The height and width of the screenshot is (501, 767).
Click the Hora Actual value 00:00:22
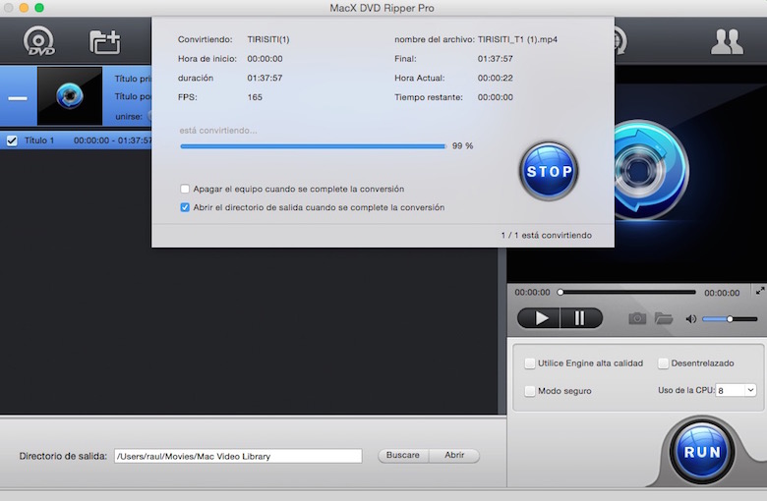[x=495, y=78]
